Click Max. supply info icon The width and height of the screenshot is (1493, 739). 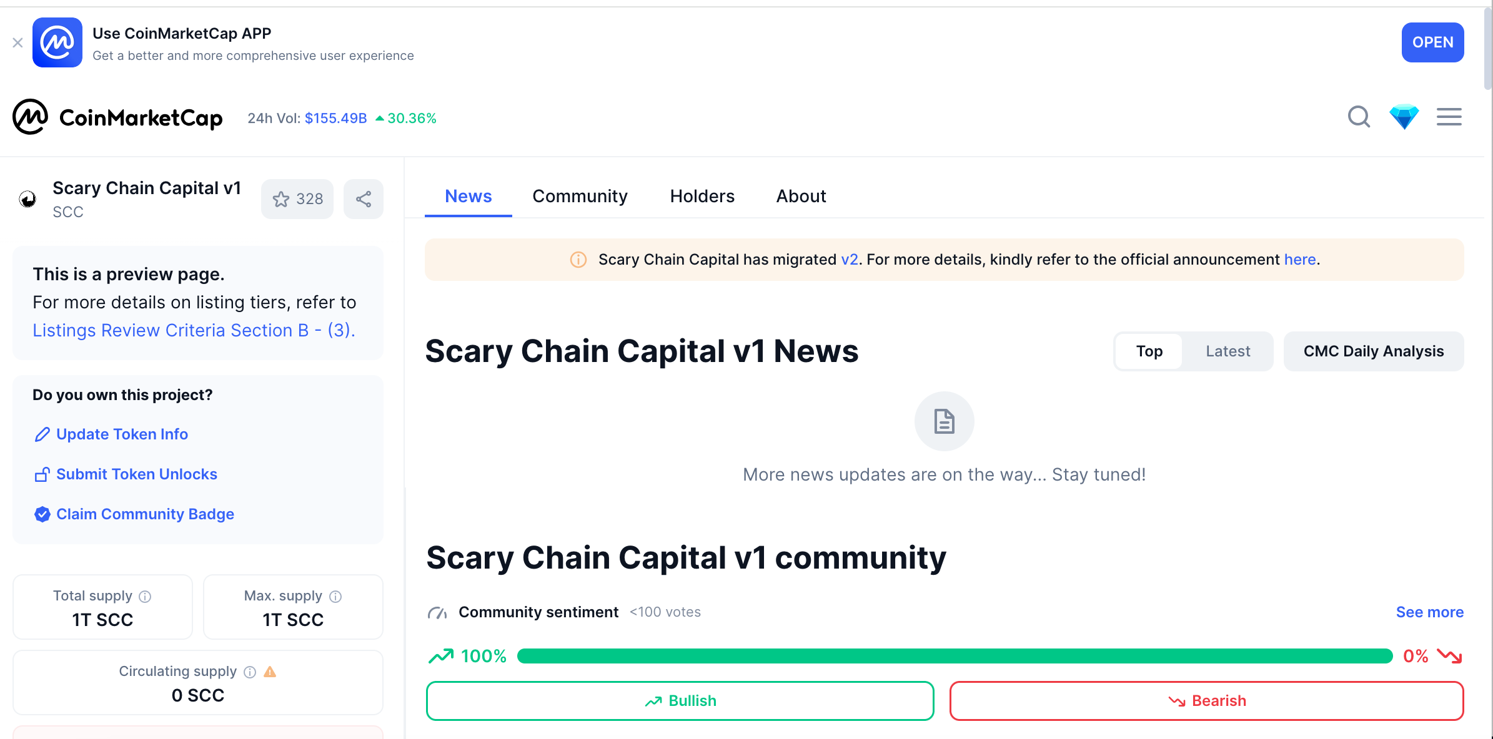(335, 597)
